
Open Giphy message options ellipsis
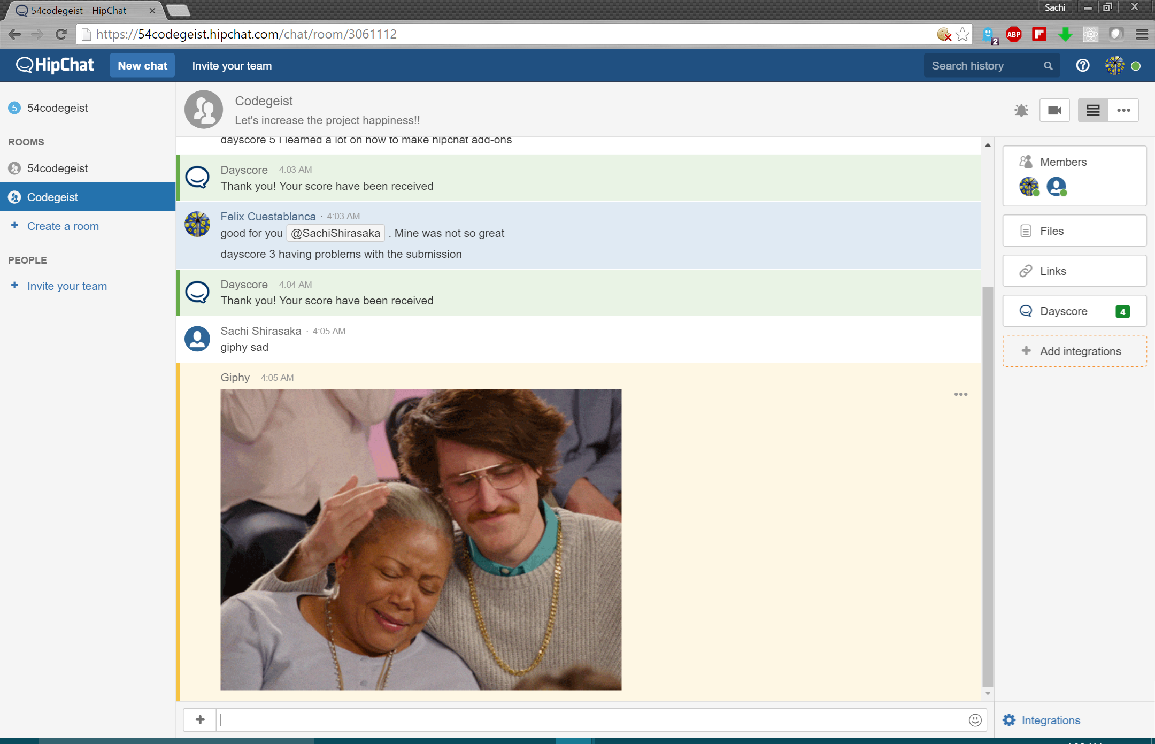tap(960, 395)
